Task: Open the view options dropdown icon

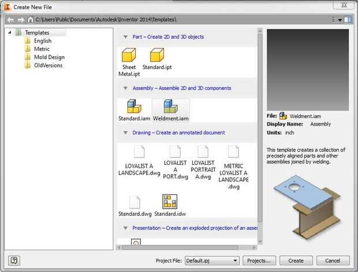Action: pyautogui.click(x=337, y=20)
